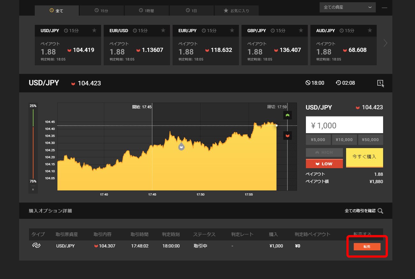Switch to the 1日 tab
The width and height of the screenshot is (415, 279).
[x=192, y=11]
